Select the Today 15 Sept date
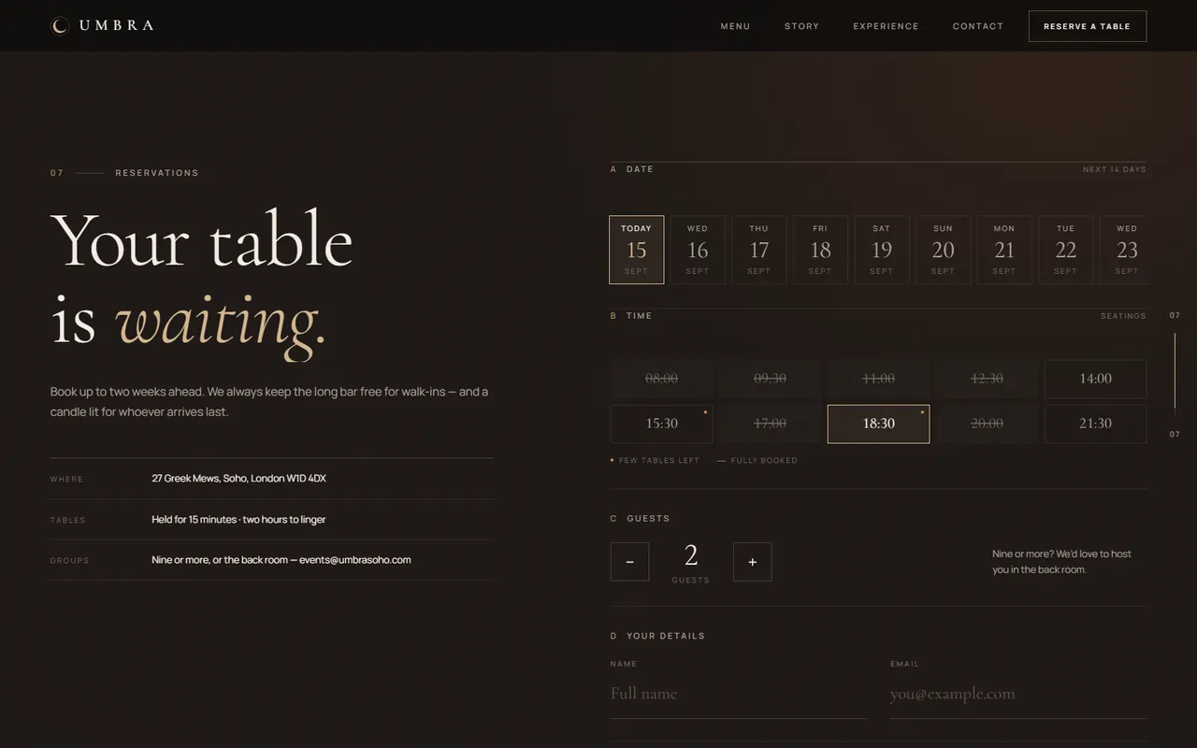Image resolution: width=1197 pixels, height=748 pixels. click(x=637, y=250)
